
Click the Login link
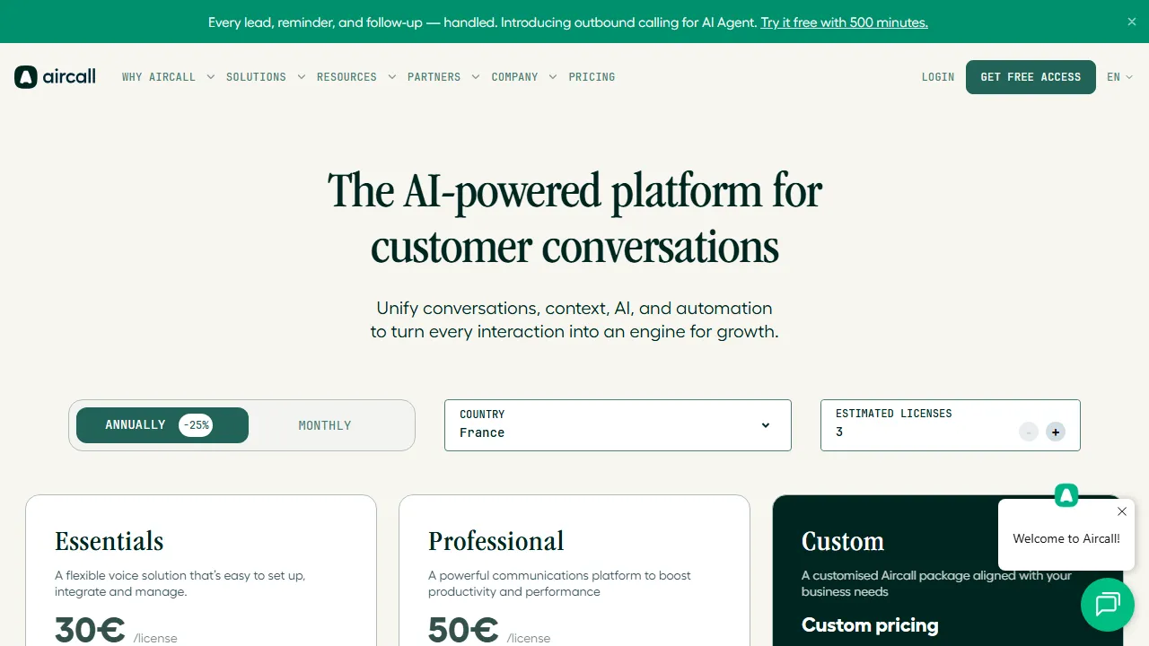(938, 77)
